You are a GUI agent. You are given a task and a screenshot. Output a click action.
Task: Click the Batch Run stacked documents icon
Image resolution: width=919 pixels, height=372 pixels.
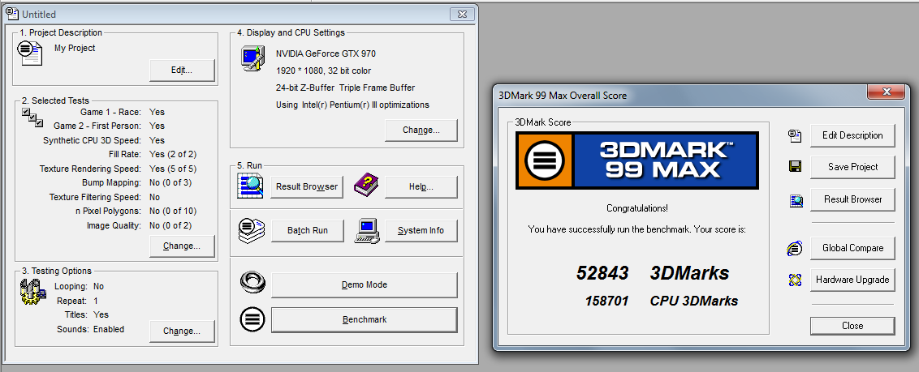252,230
